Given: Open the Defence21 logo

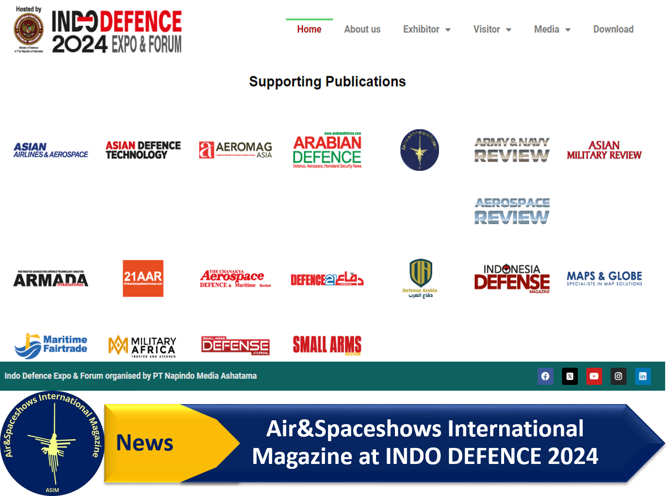Looking at the screenshot, I should [327, 279].
